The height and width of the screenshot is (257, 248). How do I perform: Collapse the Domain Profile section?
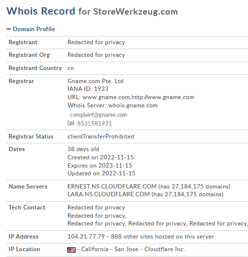pos(9,29)
